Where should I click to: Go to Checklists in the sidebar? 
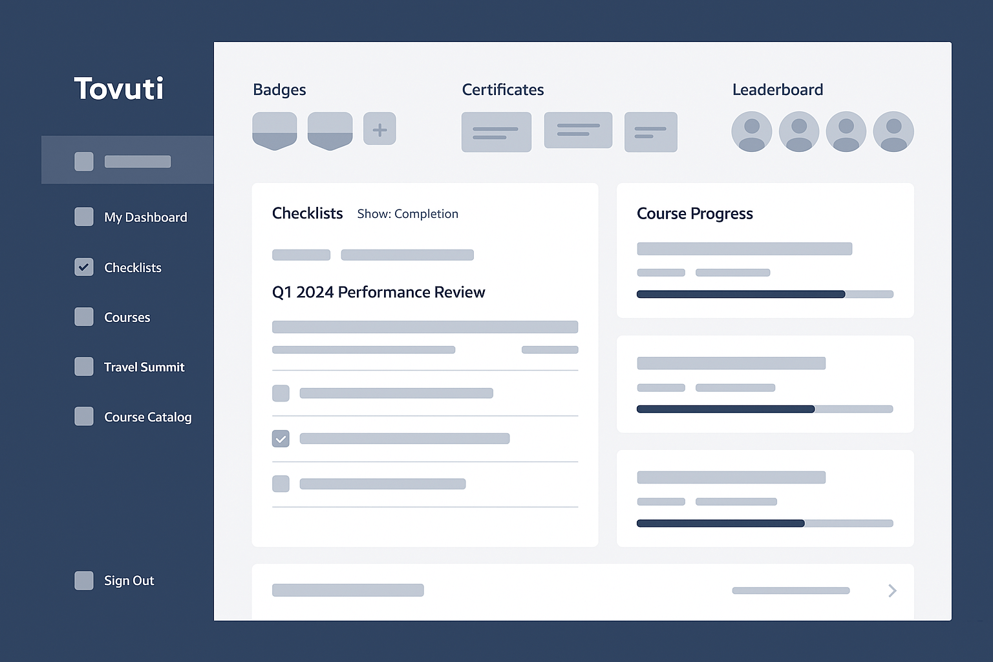[x=133, y=268]
